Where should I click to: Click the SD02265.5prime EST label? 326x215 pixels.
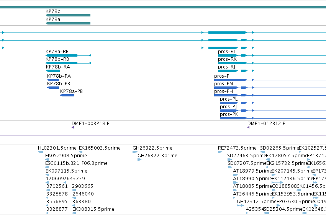(279, 148)
